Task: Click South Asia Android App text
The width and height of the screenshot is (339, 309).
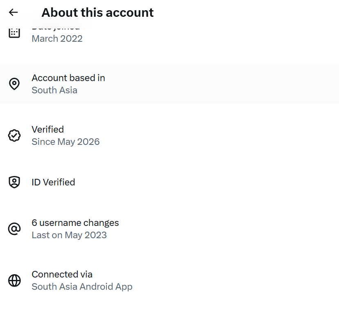Action: click(82, 287)
